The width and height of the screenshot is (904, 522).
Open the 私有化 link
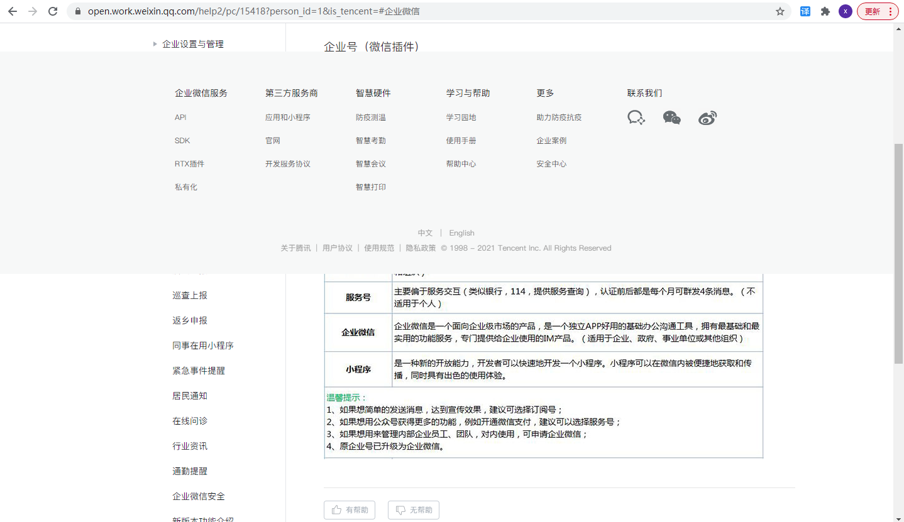coord(186,187)
